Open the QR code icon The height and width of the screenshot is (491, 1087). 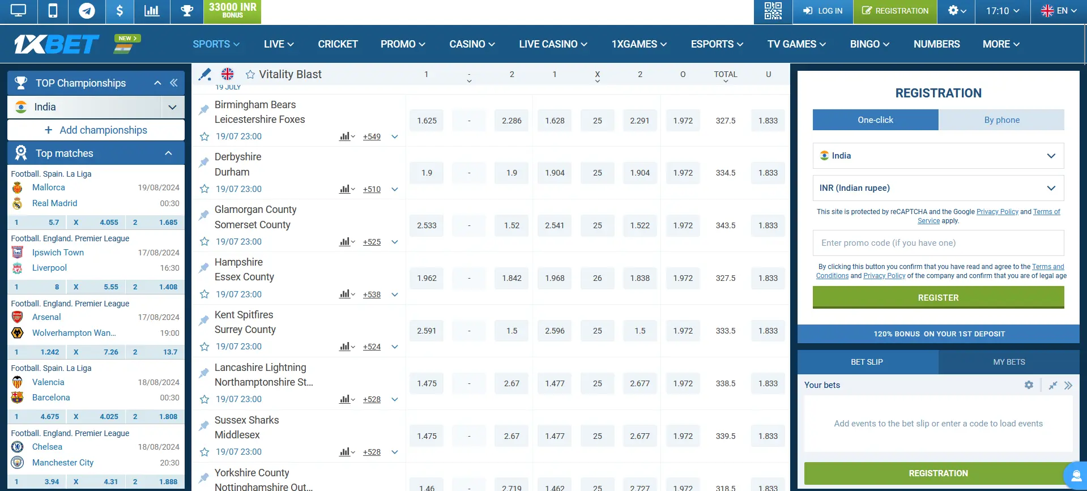click(773, 11)
